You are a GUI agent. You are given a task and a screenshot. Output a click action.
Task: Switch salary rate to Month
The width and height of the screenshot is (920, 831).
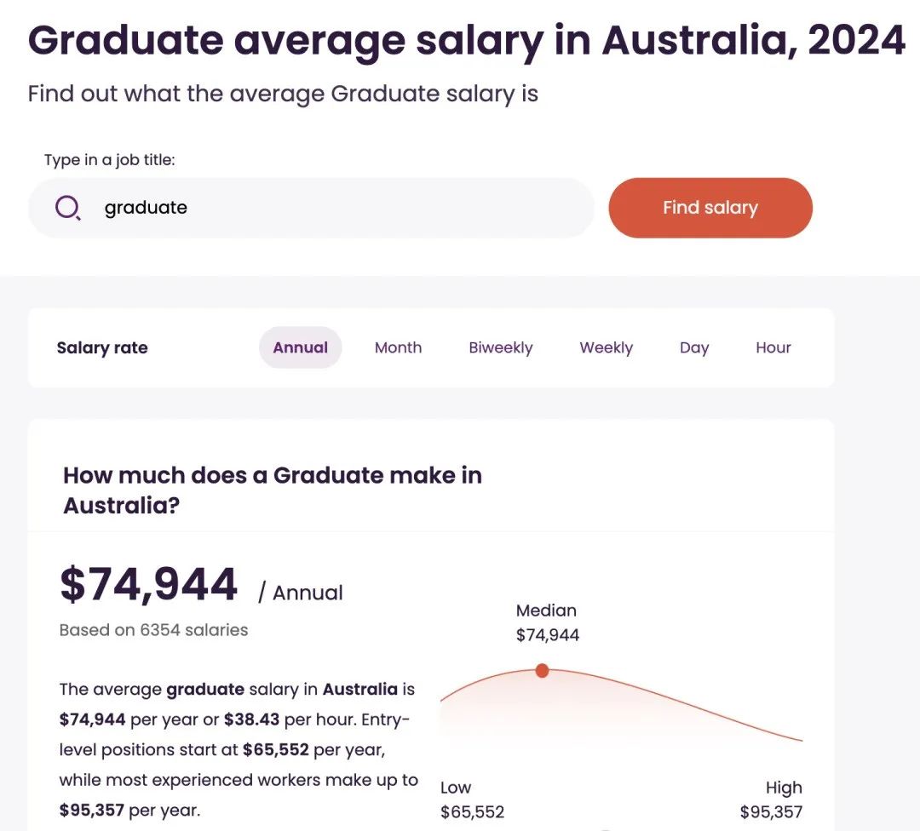tap(398, 347)
